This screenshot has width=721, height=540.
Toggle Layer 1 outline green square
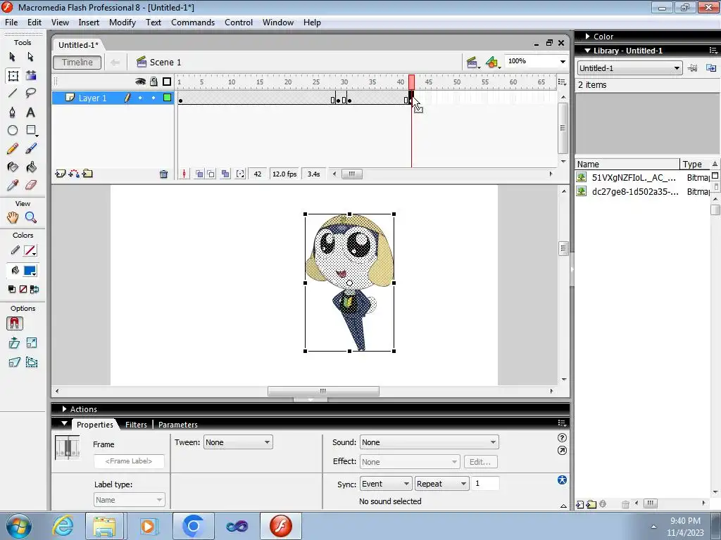[x=168, y=97]
